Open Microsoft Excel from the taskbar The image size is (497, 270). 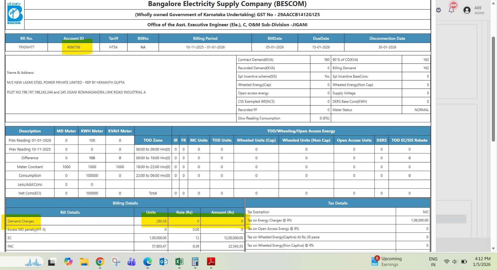coord(179,262)
